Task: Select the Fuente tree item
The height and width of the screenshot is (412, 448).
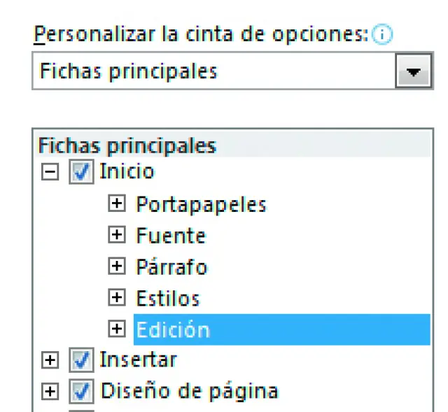Action: click(x=171, y=236)
